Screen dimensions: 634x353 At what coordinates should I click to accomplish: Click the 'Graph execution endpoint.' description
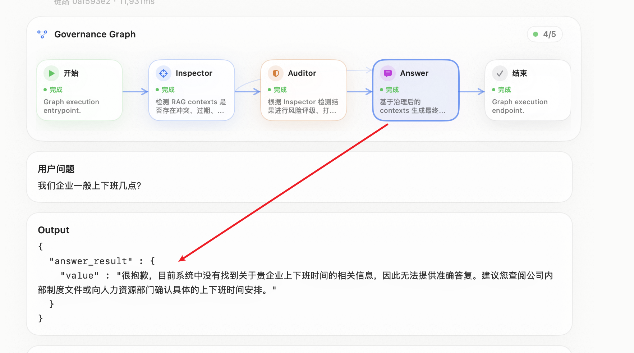[x=520, y=106]
